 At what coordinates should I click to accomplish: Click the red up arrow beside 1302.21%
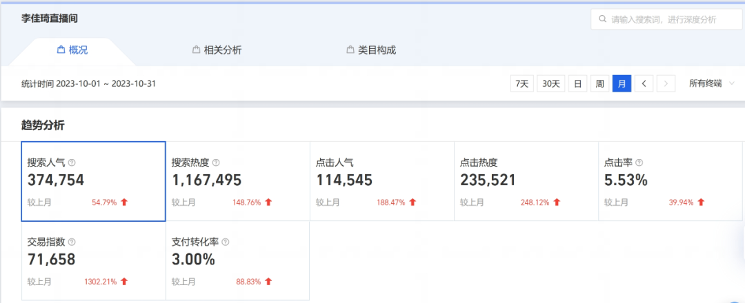[x=124, y=282]
